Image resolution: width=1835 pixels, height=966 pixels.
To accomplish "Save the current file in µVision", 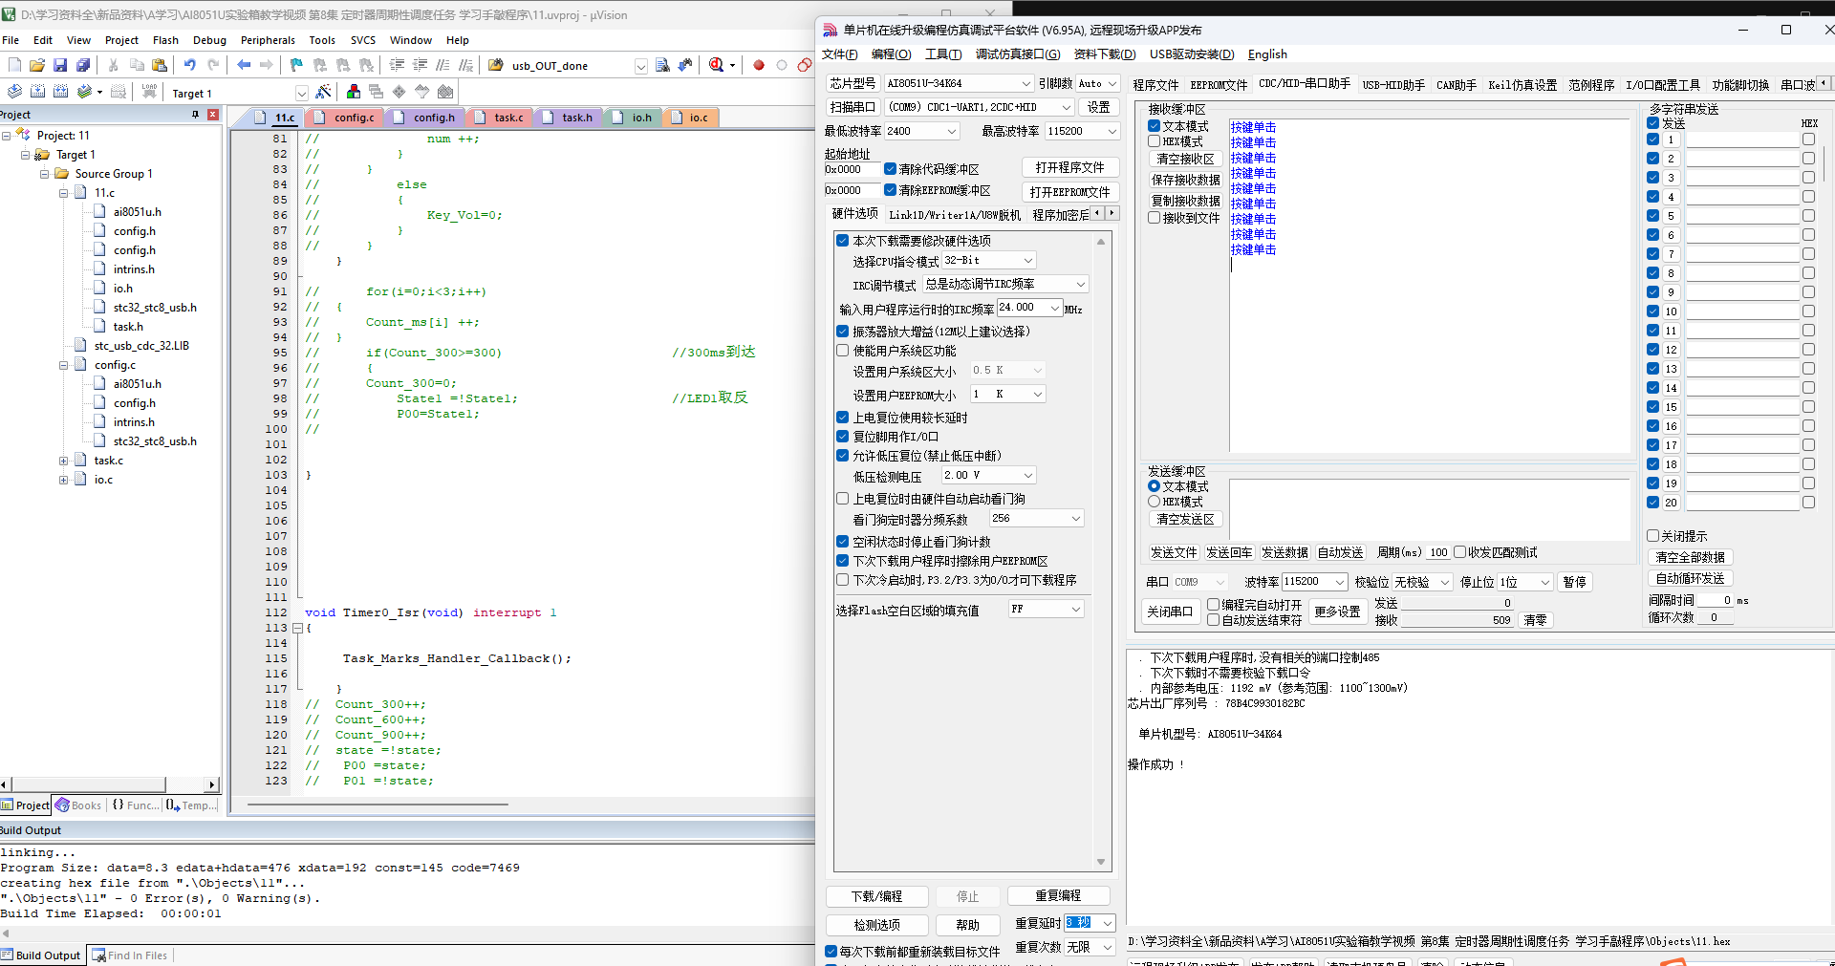I will click(x=60, y=65).
